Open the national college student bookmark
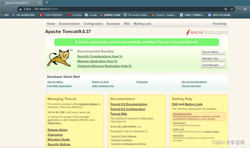250x148 pixels. point(220,15)
